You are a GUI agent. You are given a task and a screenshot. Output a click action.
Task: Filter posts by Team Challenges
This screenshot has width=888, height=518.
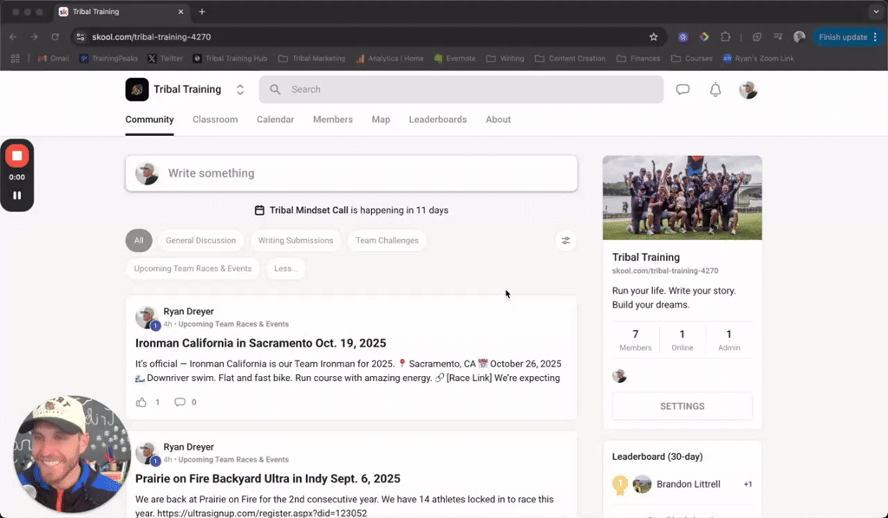pyautogui.click(x=387, y=240)
